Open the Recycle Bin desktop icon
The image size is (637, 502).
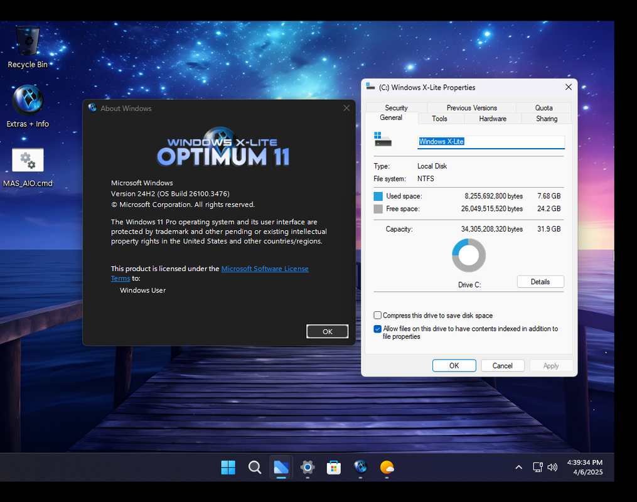tap(28, 46)
